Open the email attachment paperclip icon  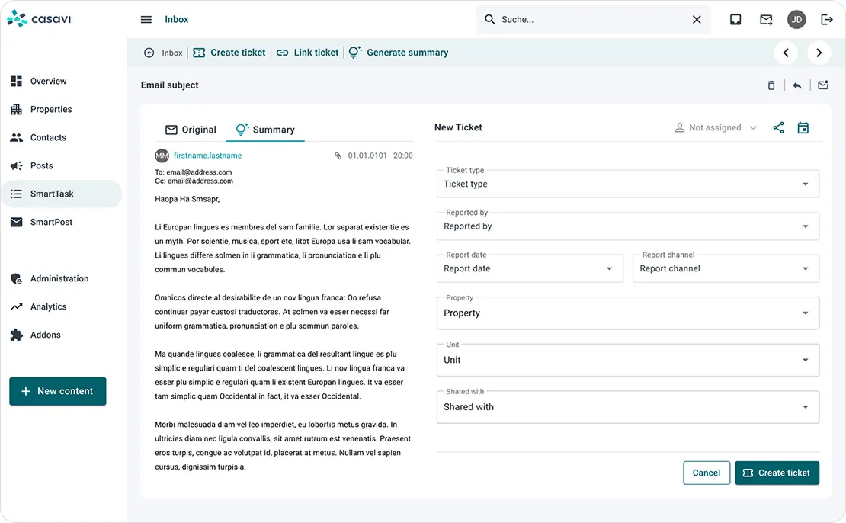[x=338, y=156]
